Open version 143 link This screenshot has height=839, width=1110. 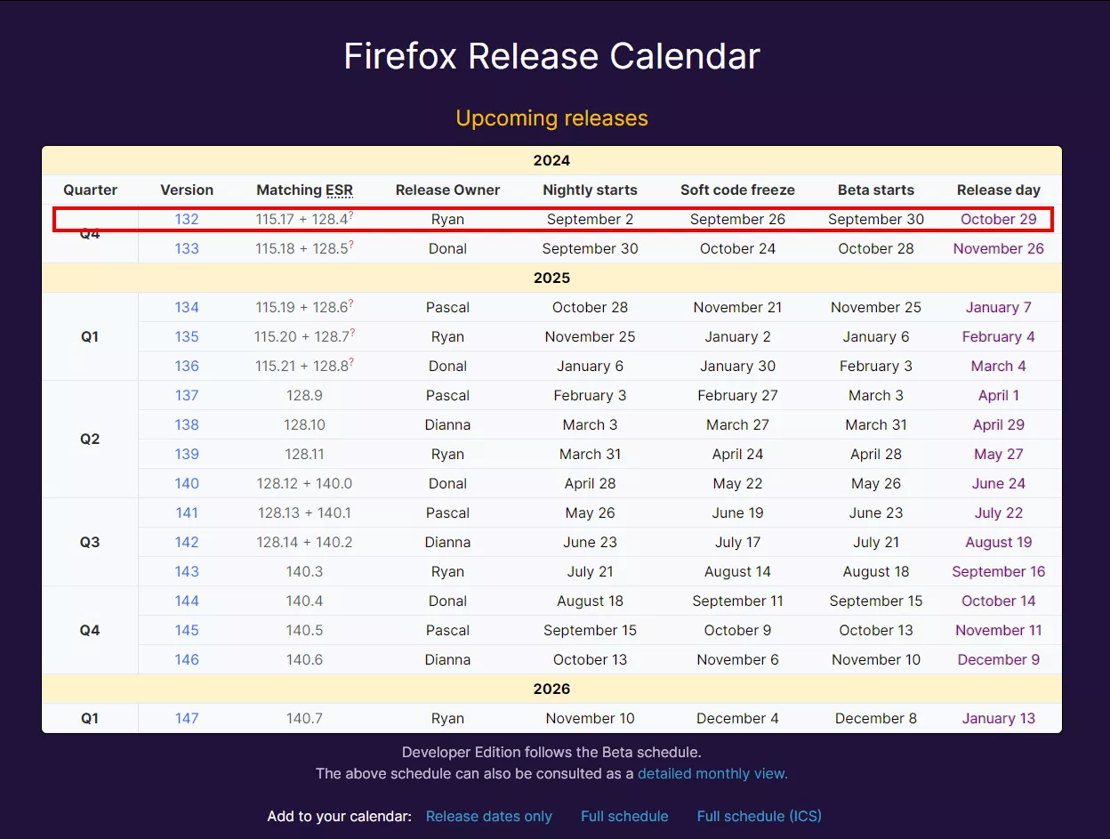click(x=187, y=571)
